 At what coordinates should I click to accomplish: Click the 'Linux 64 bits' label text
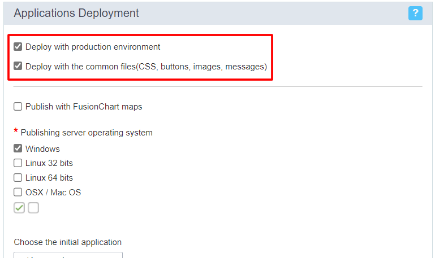point(49,178)
